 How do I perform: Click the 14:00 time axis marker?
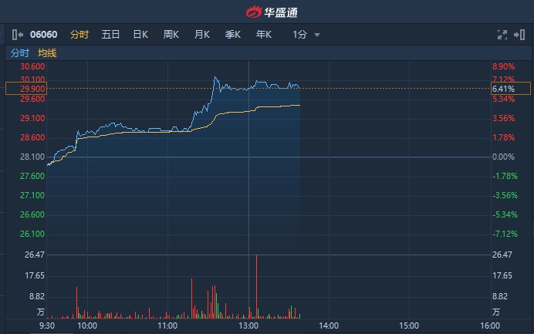329,326
